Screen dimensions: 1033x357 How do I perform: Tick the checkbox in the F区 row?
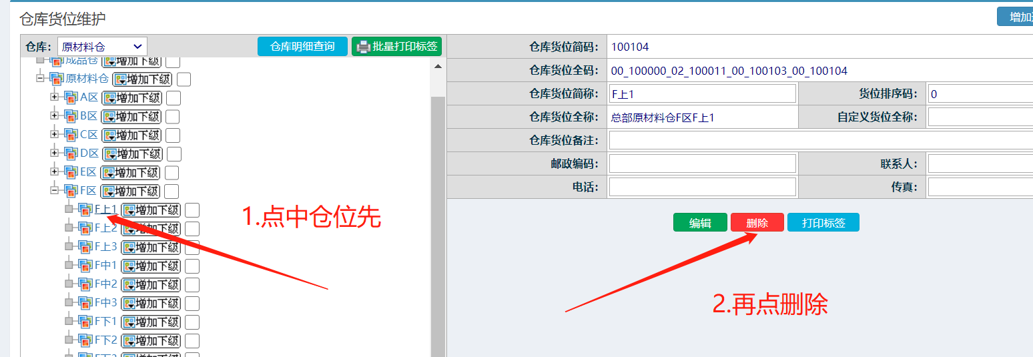(x=171, y=192)
